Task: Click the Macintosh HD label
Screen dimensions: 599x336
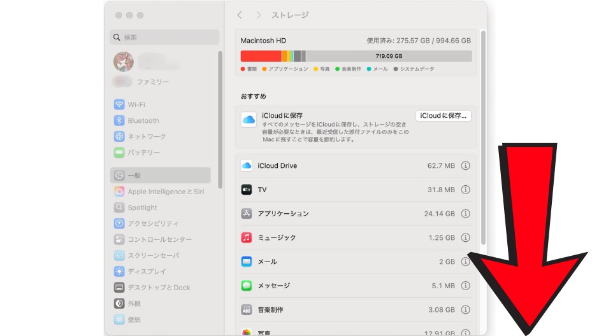Action: tap(263, 41)
